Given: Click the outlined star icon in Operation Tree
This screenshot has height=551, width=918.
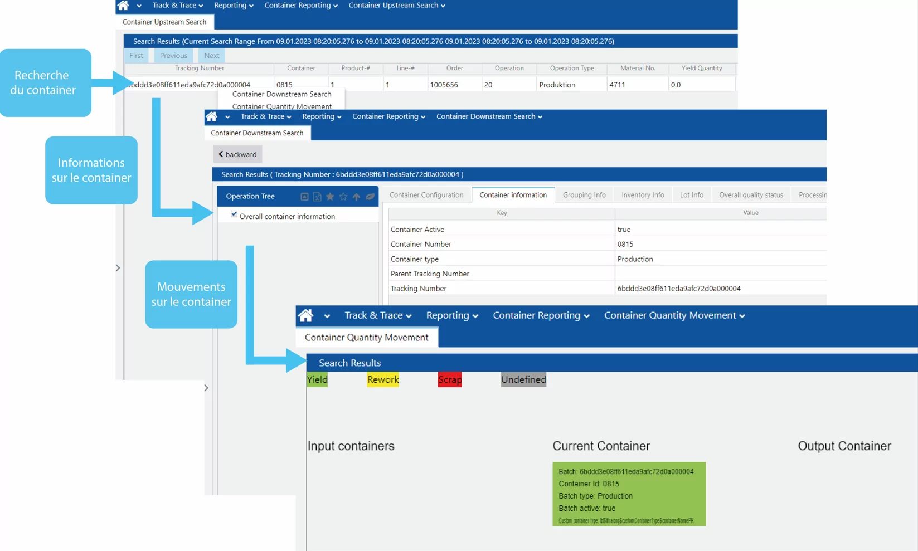Looking at the screenshot, I should point(343,197).
